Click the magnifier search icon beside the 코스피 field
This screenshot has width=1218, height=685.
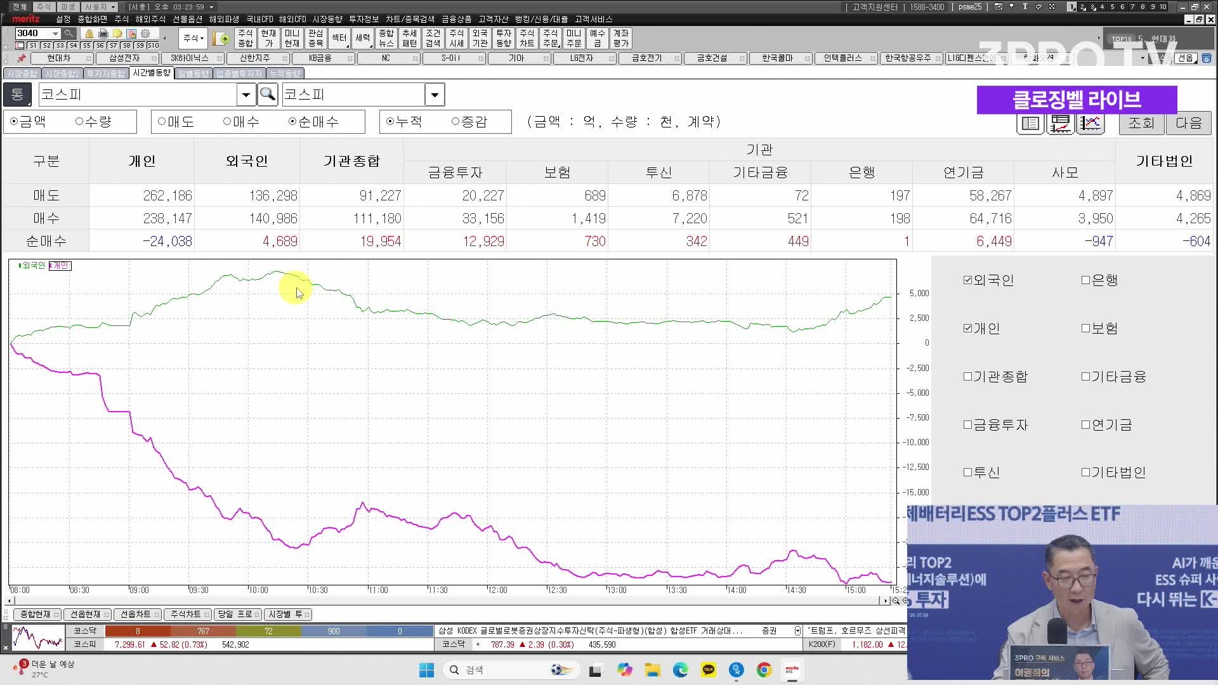point(268,95)
